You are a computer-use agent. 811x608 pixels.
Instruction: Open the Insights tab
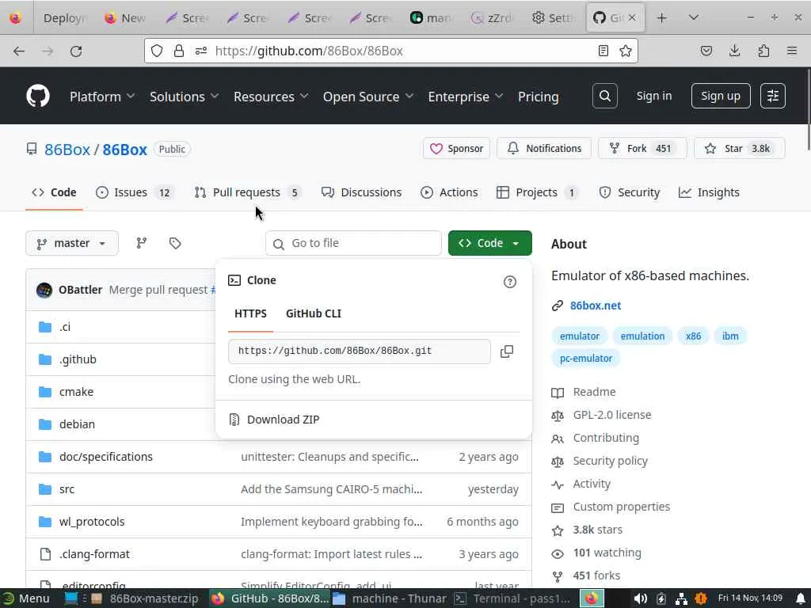pos(709,192)
